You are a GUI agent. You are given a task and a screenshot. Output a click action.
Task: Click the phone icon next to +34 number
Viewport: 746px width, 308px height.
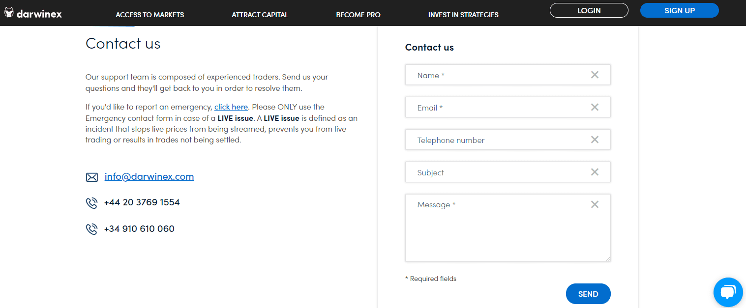[x=91, y=229]
